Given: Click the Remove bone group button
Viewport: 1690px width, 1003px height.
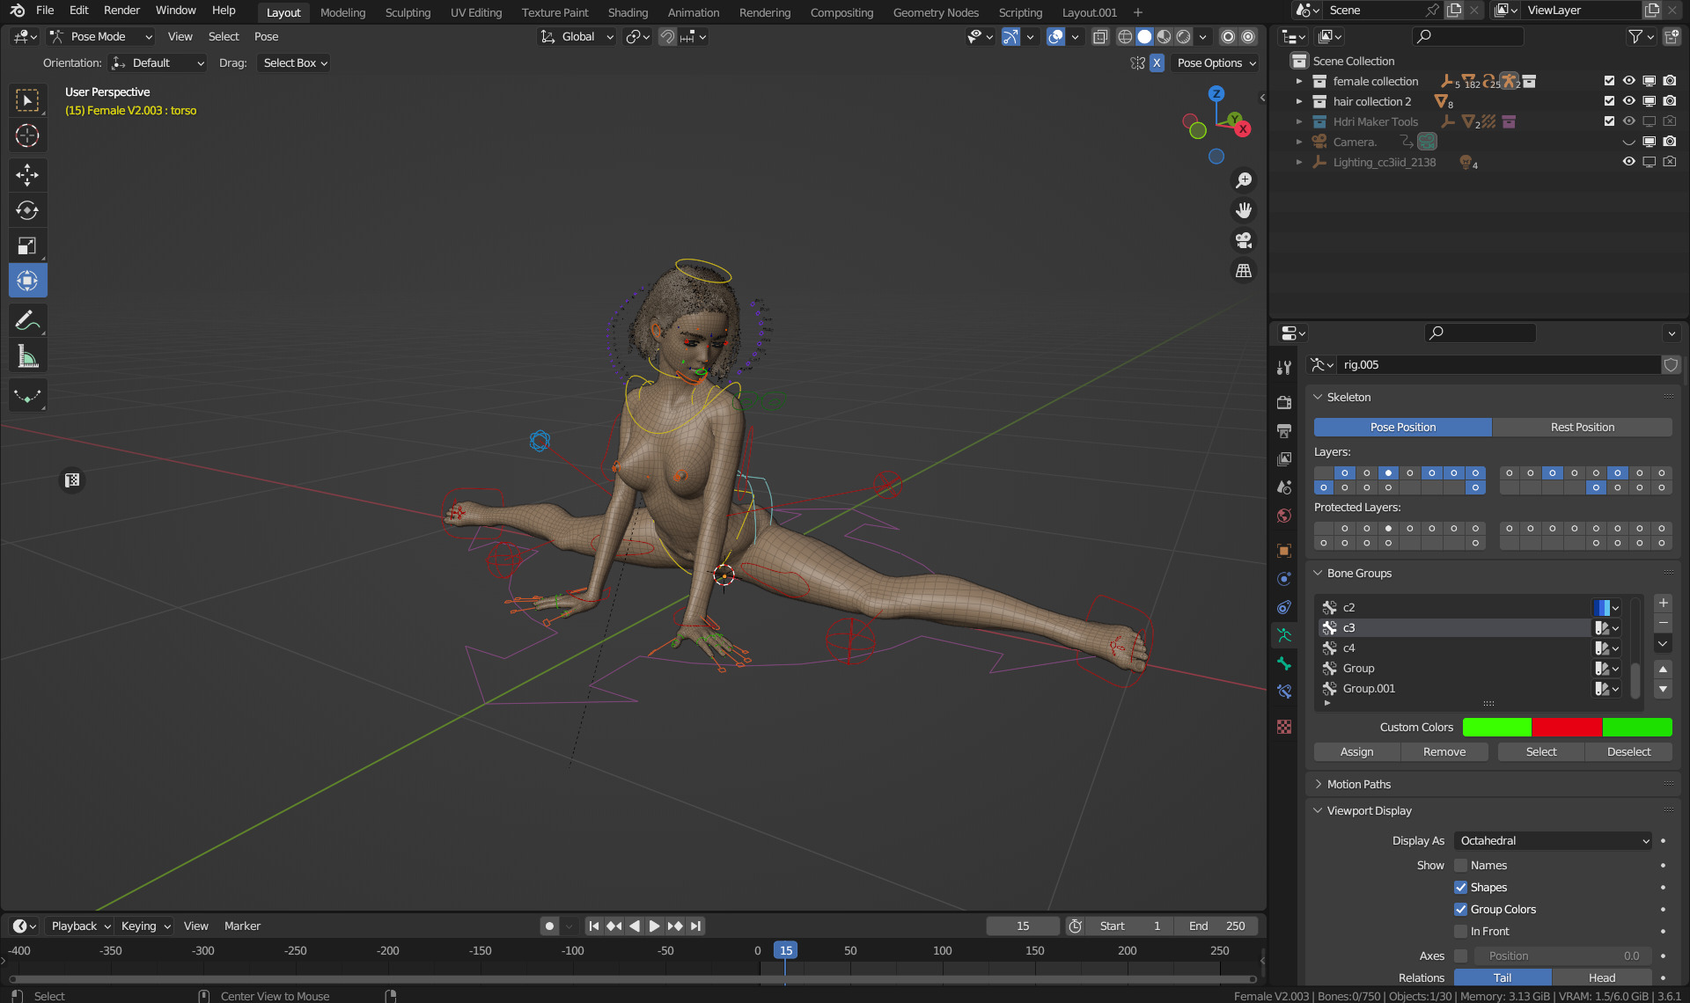Looking at the screenshot, I should pos(1444,752).
